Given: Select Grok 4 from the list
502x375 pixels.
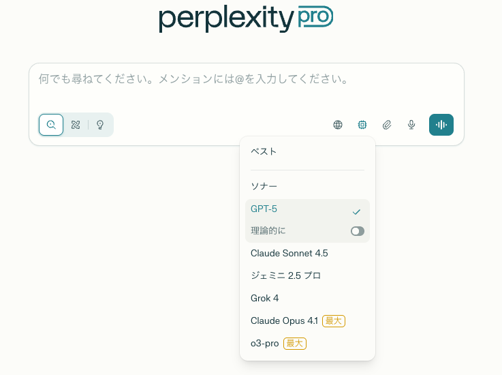Looking at the screenshot, I should tap(264, 298).
